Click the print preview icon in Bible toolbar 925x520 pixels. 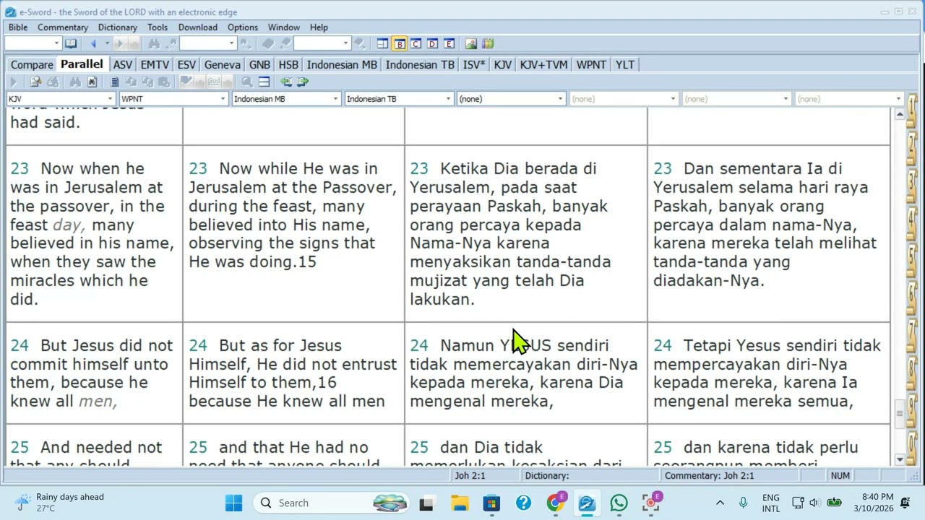[x=35, y=82]
